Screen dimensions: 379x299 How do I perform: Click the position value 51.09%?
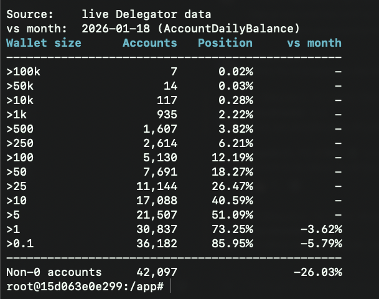(x=232, y=214)
